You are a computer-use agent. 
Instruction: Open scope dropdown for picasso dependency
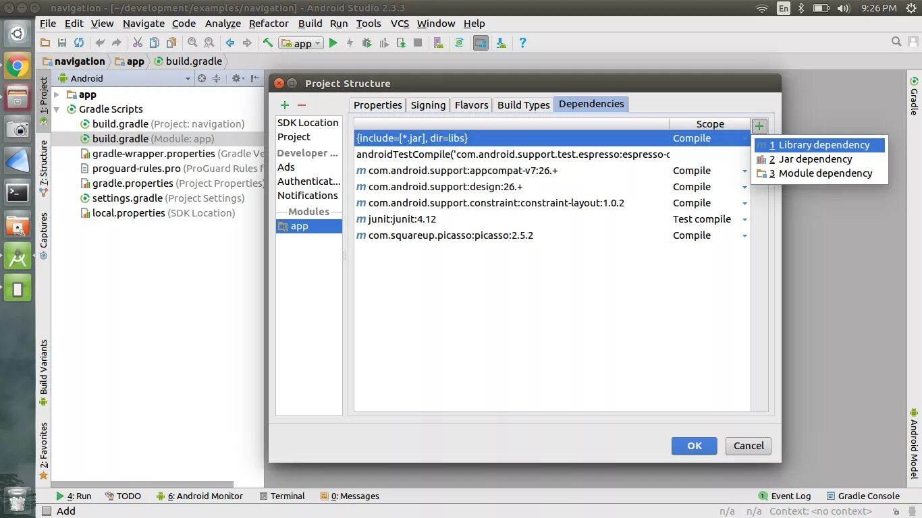(744, 236)
